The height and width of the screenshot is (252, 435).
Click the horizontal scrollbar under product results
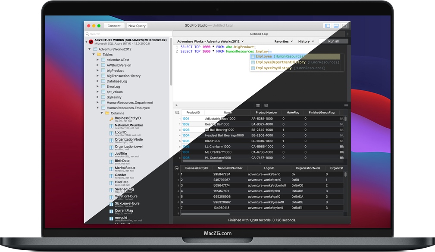[x=203, y=161]
